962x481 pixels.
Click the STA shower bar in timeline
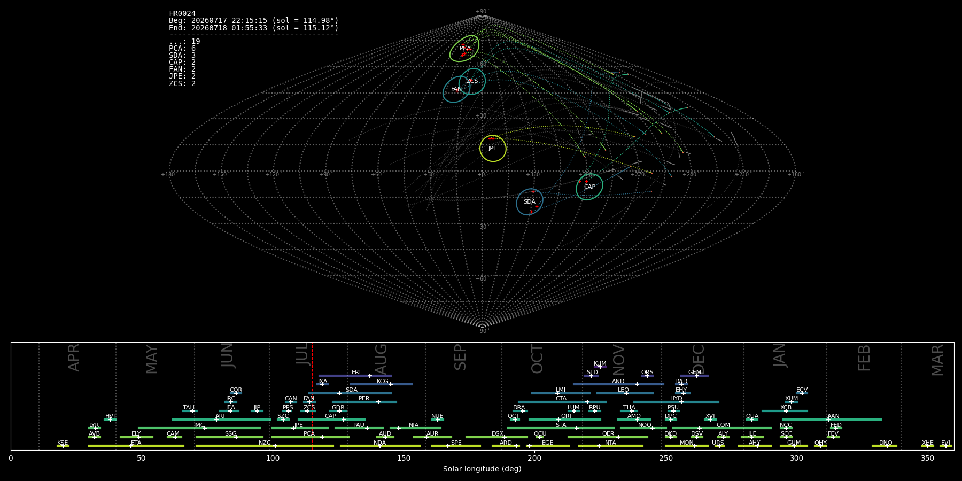tap(561, 428)
